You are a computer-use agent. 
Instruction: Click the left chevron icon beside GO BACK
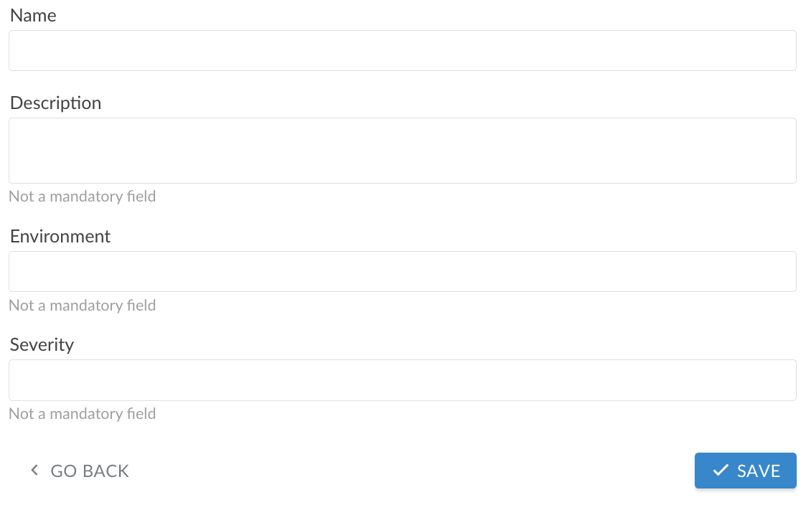[34, 471]
